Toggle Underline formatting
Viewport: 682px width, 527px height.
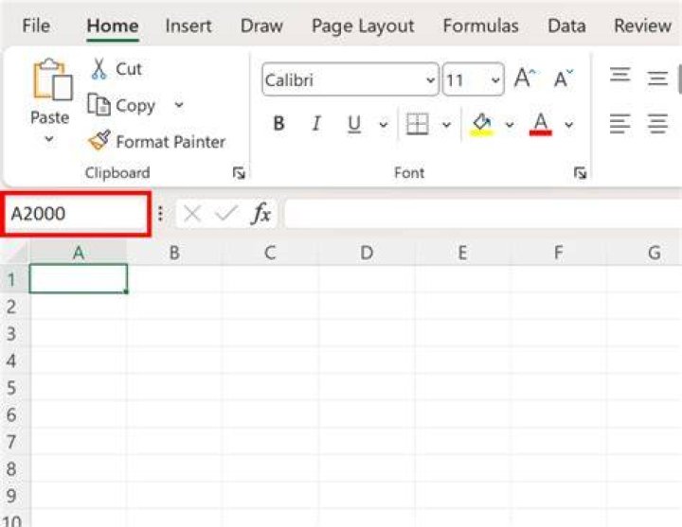354,124
